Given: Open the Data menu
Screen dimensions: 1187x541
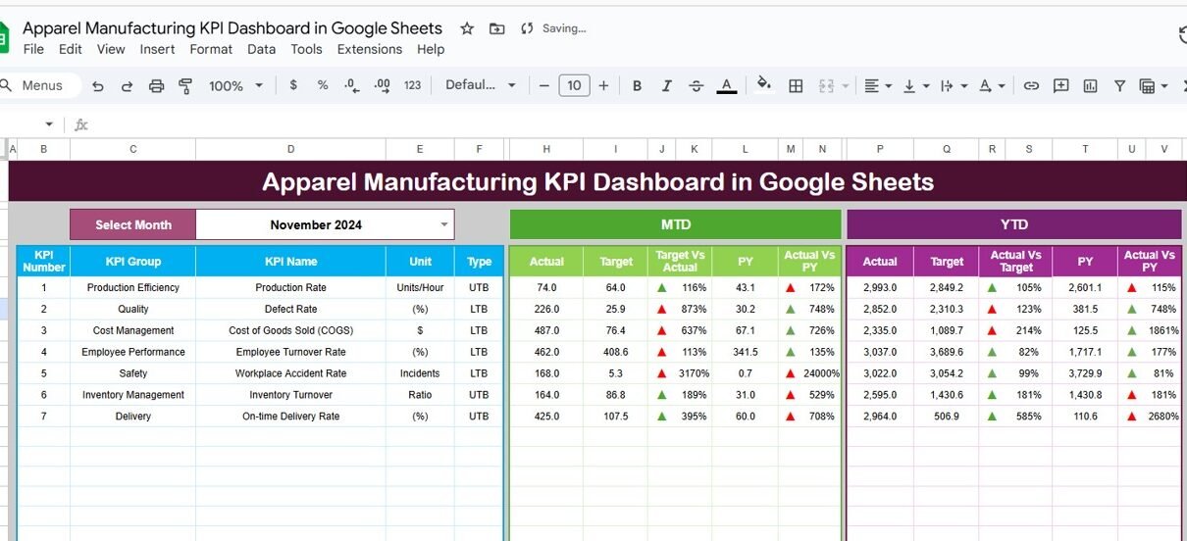Looking at the screenshot, I should coord(261,49).
